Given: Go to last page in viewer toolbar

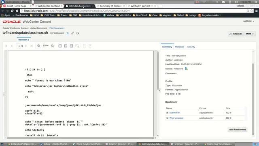Looking at the screenshot, I should pyautogui.click(x=32, y=46).
